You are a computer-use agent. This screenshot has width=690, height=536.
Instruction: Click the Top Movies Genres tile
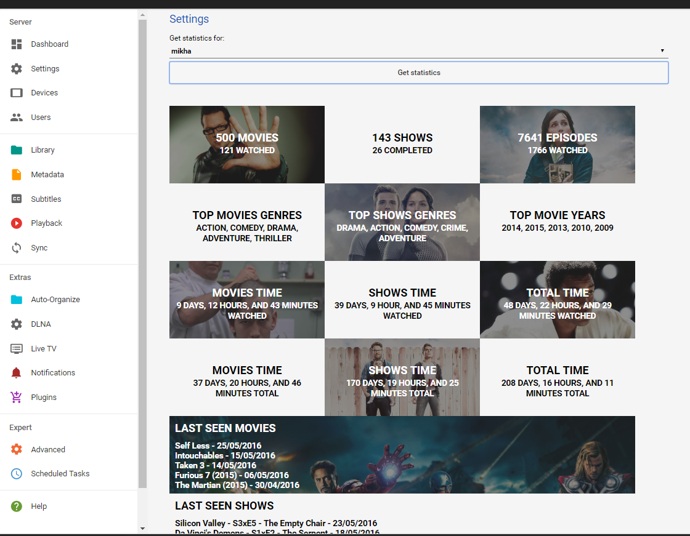(247, 222)
